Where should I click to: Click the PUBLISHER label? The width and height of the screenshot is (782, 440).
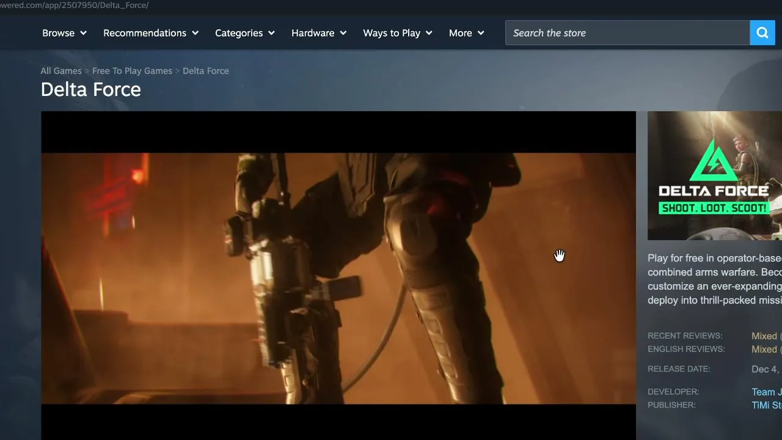pos(671,405)
